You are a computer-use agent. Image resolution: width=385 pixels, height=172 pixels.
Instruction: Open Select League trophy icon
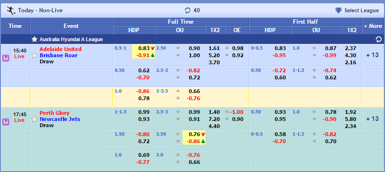338,10
